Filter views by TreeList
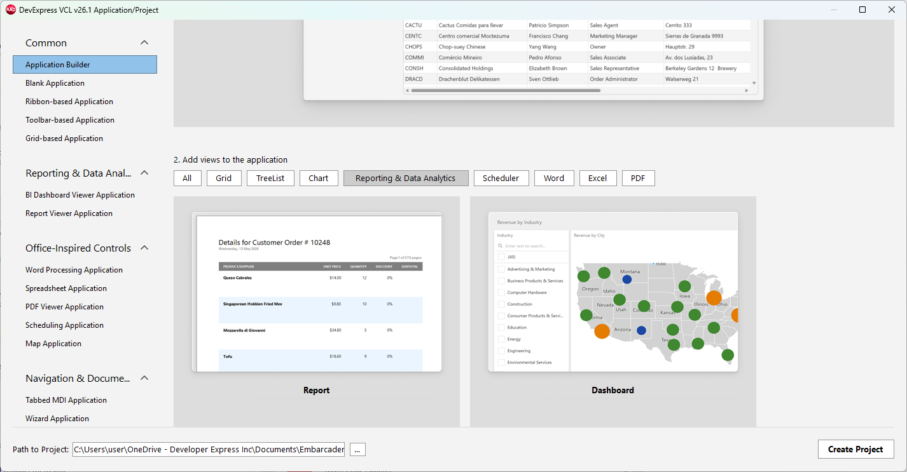 [x=270, y=179]
